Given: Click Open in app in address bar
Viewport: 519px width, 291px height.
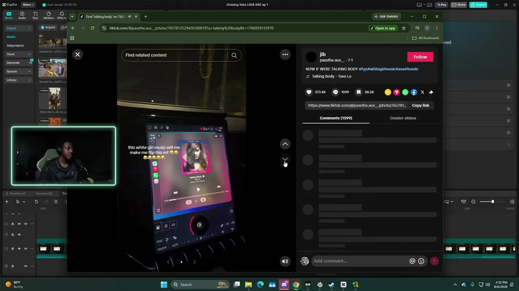Looking at the screenshot, I should point(382,28).
